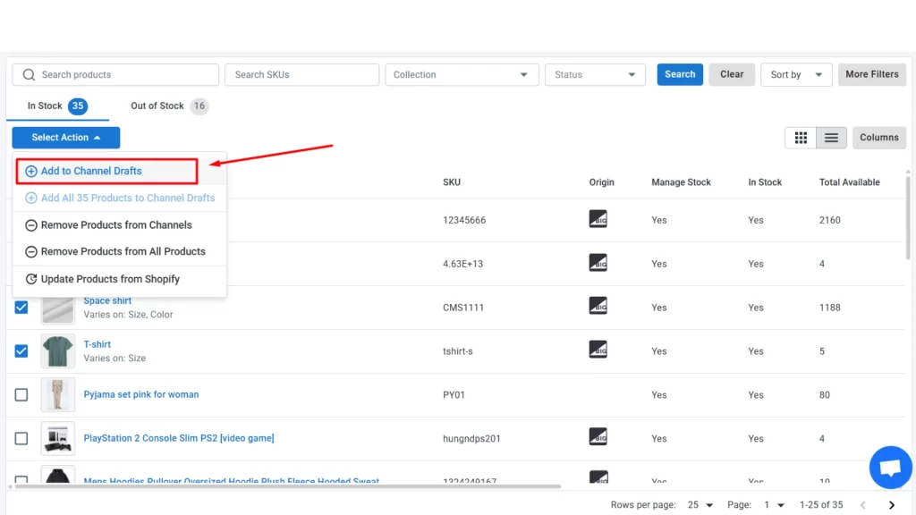Expand the Collection dropdown filter

pyautogui.click(x=462, y=75)
